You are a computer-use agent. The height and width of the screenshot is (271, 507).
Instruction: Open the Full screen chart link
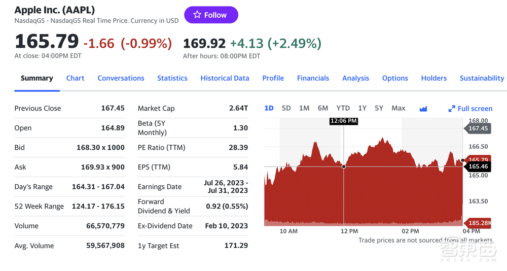pos(475,109)
